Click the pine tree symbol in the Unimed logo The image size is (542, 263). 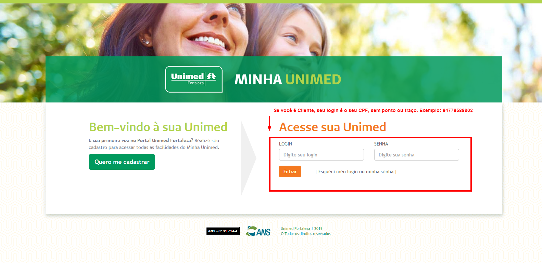pyautogui.click(x=211, y=77)
